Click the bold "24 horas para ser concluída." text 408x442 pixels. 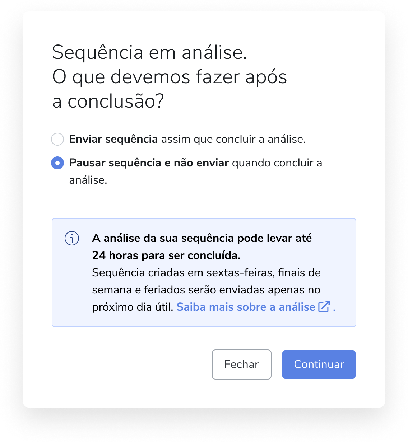166,255
